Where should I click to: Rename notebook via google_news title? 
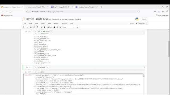(42, 19)
